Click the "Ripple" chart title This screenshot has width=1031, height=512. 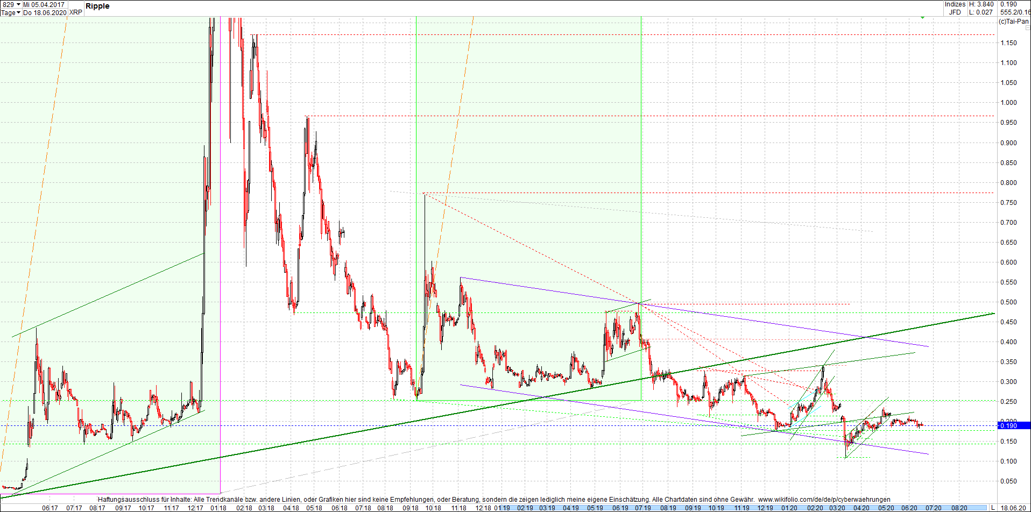pyautogui.click(x=97, y=6)
